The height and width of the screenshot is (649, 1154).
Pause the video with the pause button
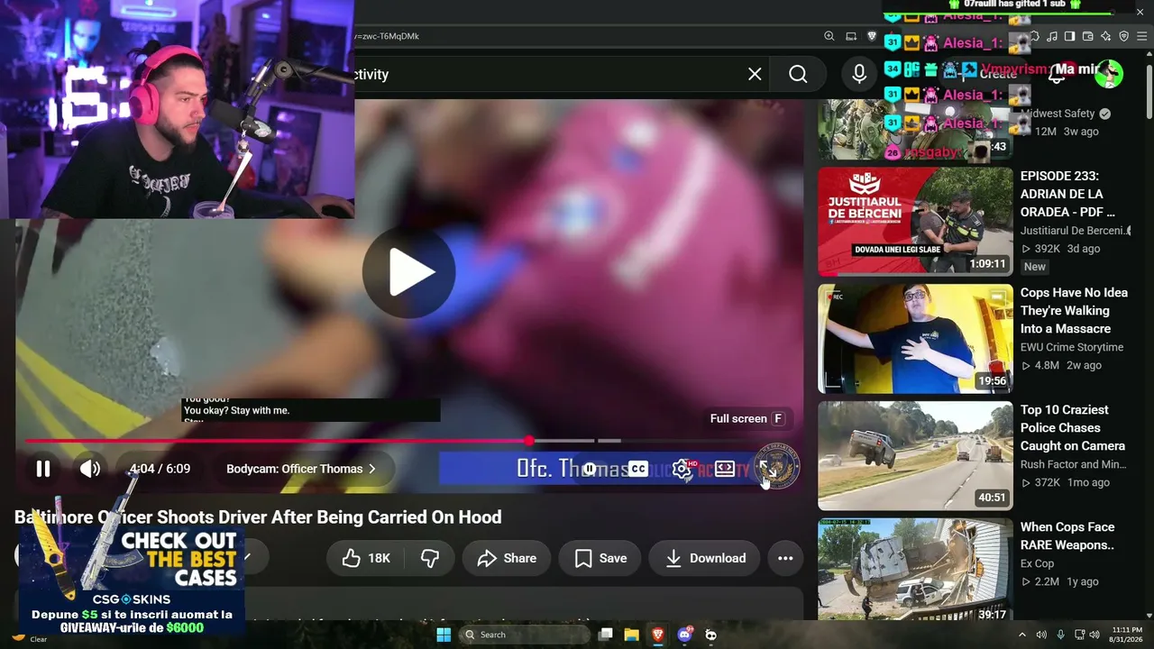click(42, 469)
